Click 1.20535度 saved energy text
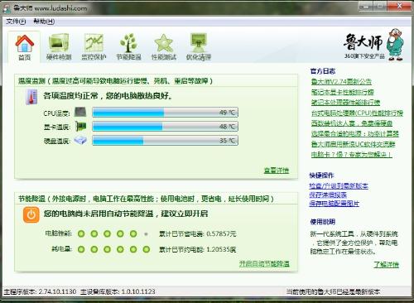The width and height of the screenshot is (414, 303). (221, 249)
